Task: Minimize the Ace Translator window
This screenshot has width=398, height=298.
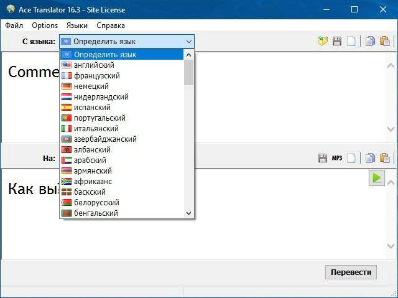Action: click(x=326, y=10)
